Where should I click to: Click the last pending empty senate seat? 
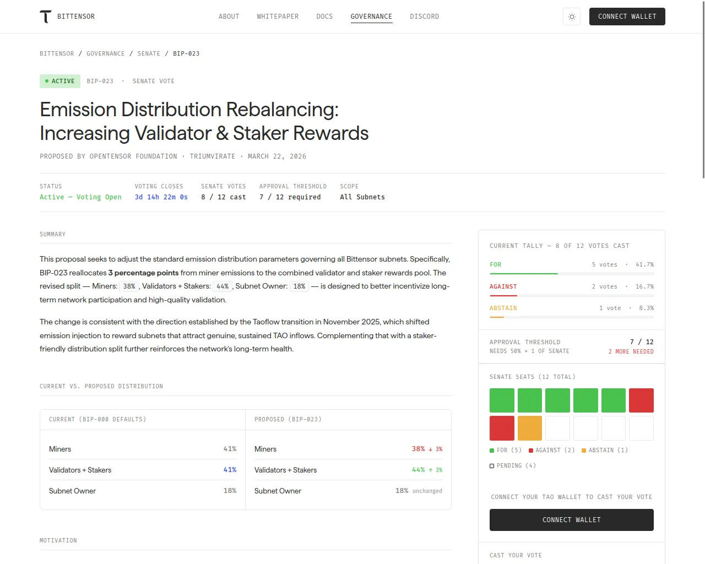(641, 428)
